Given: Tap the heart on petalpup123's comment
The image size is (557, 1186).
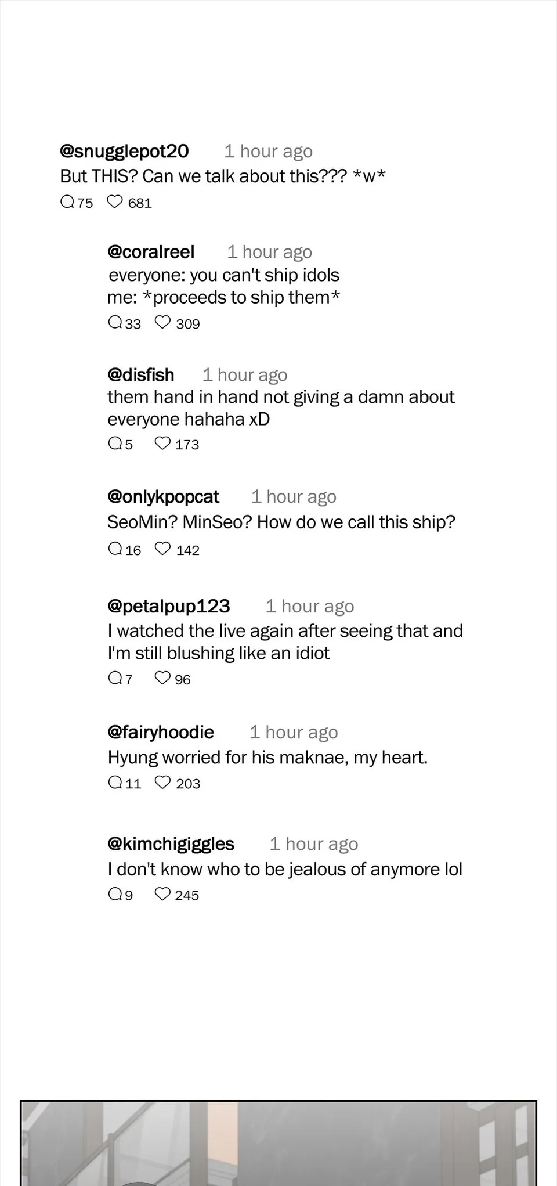Looking at the screenshot, I should pos(162,678).
